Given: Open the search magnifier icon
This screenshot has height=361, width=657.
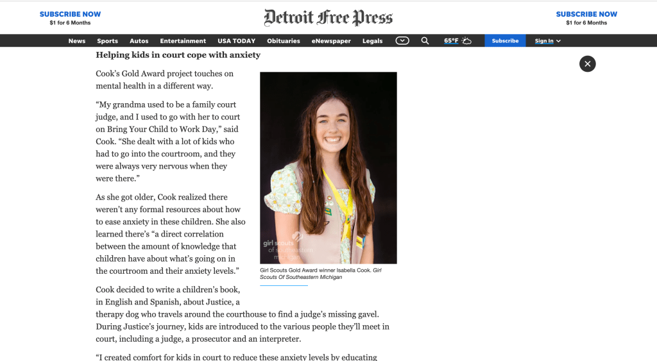Looking at the screenshot, I should (x=425, y=40).
